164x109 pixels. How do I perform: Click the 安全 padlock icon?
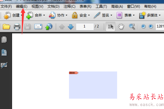pyautogui.click(x=75, y=15)
